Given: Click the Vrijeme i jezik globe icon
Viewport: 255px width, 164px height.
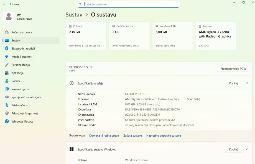Looking at the screenshot, I should 7,89.
